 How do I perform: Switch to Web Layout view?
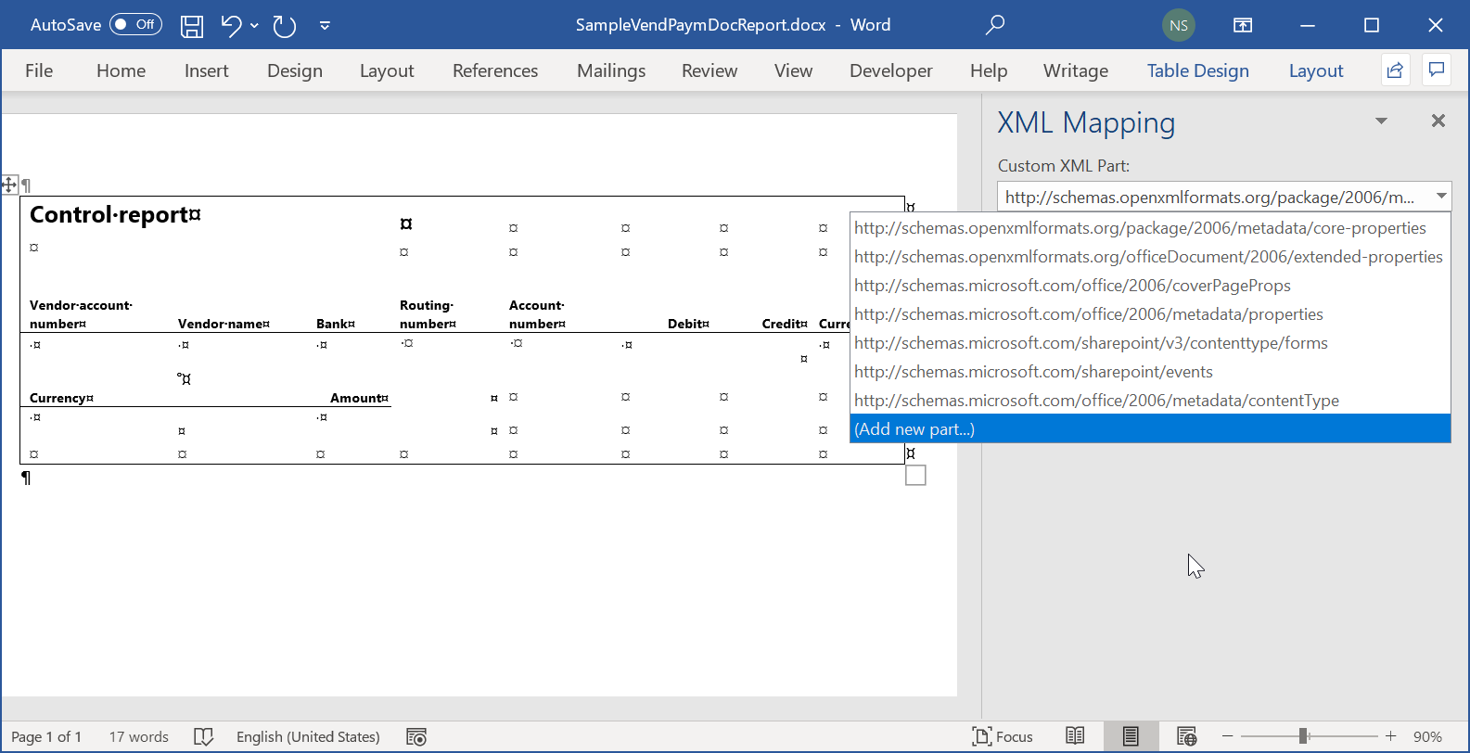(x=1186, y=736)
